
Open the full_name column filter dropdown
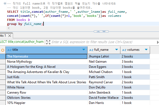pyautogui.click(x=117, y=49)
